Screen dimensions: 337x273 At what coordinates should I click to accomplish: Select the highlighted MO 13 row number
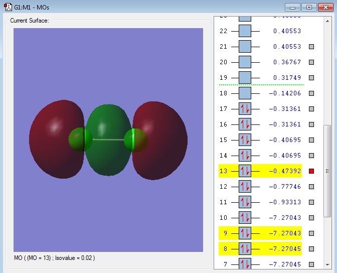pyautogui.click(x=224, y=171)
